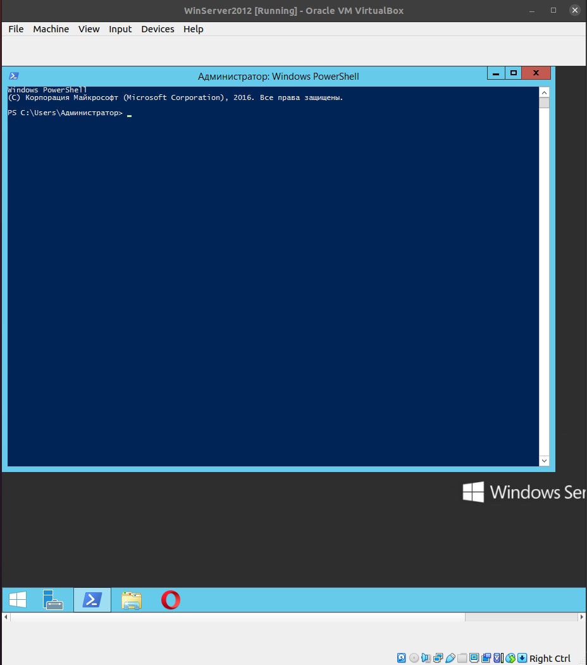Click VirtualBox horizontal scrollbar left arrow
Screen dimensions: 587x665
[6, 617]
